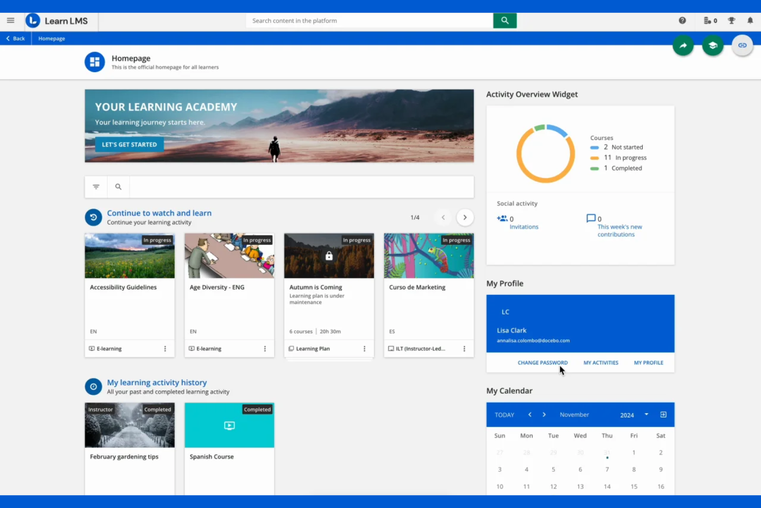This screenshot has height=508, width=761.
Task: Open the copy link icon button
Action: 742,45
